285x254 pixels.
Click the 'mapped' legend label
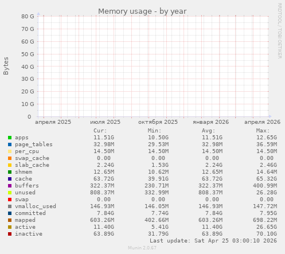tap(25, 220)
